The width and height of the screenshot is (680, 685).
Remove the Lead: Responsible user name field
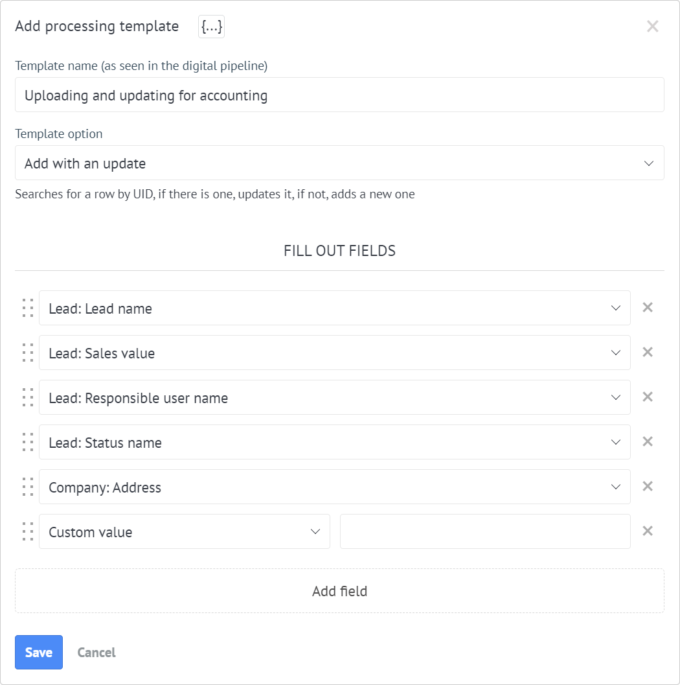coord(647,397)
